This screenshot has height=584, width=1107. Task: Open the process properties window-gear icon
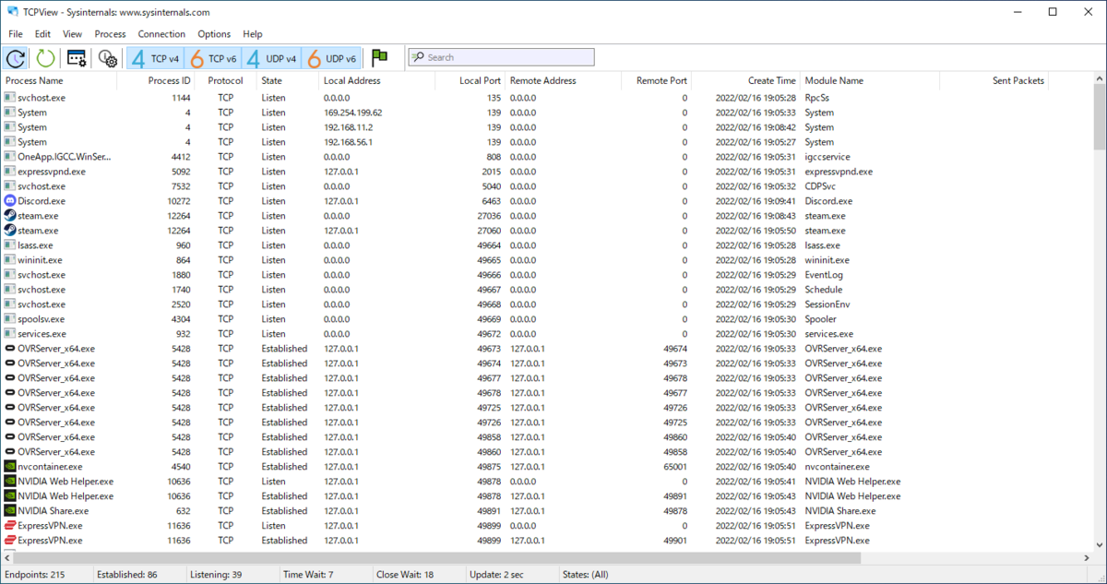click(x=77, y=58)
